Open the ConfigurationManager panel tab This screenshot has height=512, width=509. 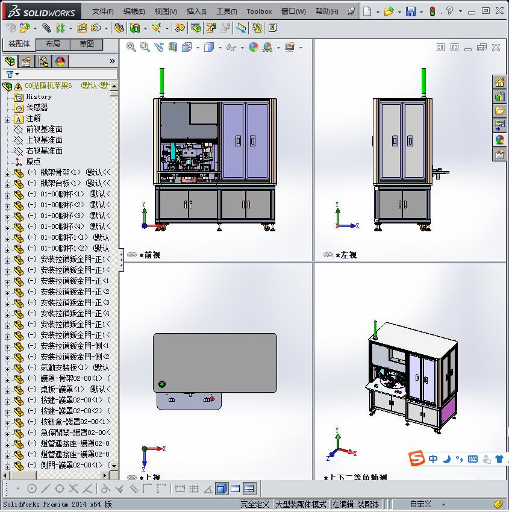pos(43,61)
